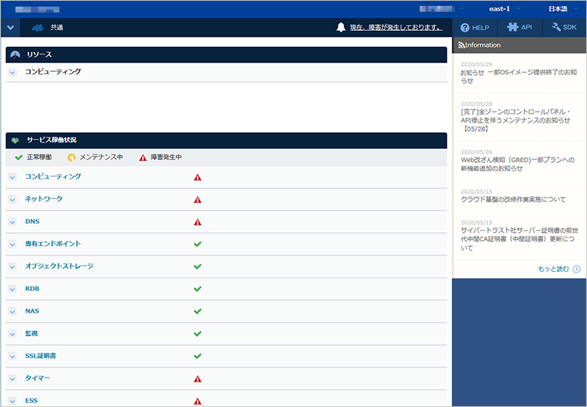Click the gauge icon in リソース header
This screenshot has width=587, height=407.
pyautogui.click(x=15, y=55)
